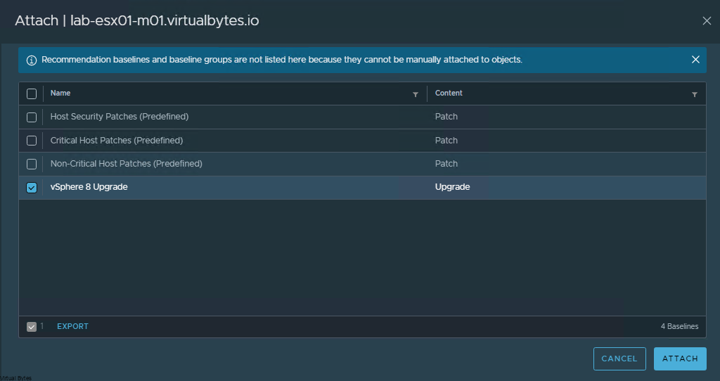Select the Critical Host Patches row name
The height and width of the screenshot is (381, 720).
[x=117, y=141]
